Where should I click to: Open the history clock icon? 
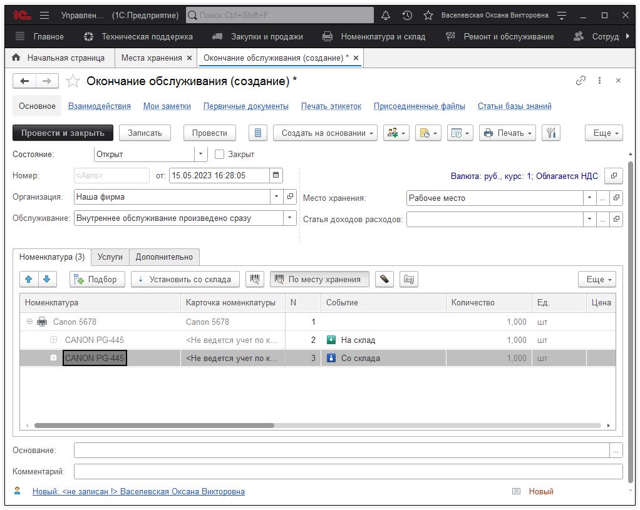coord(407,15)
